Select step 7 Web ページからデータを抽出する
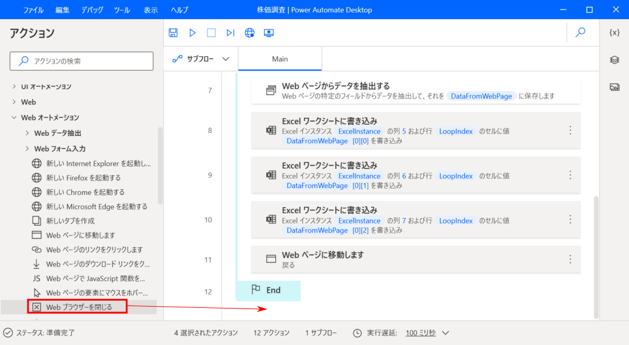Screen dimensions: 629x345 pos(415,90)
